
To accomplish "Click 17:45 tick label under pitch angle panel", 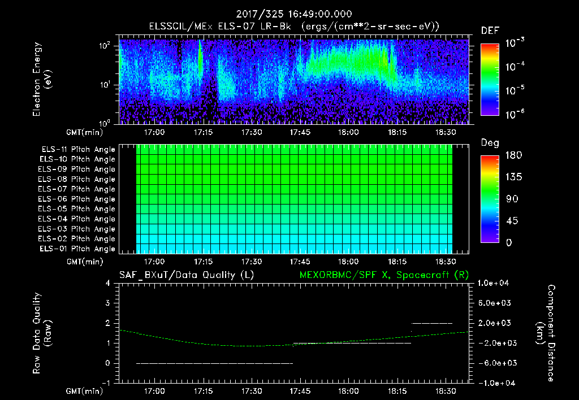I will (x=300, y=262).
